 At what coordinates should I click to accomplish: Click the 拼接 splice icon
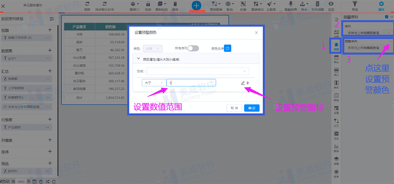243,4
